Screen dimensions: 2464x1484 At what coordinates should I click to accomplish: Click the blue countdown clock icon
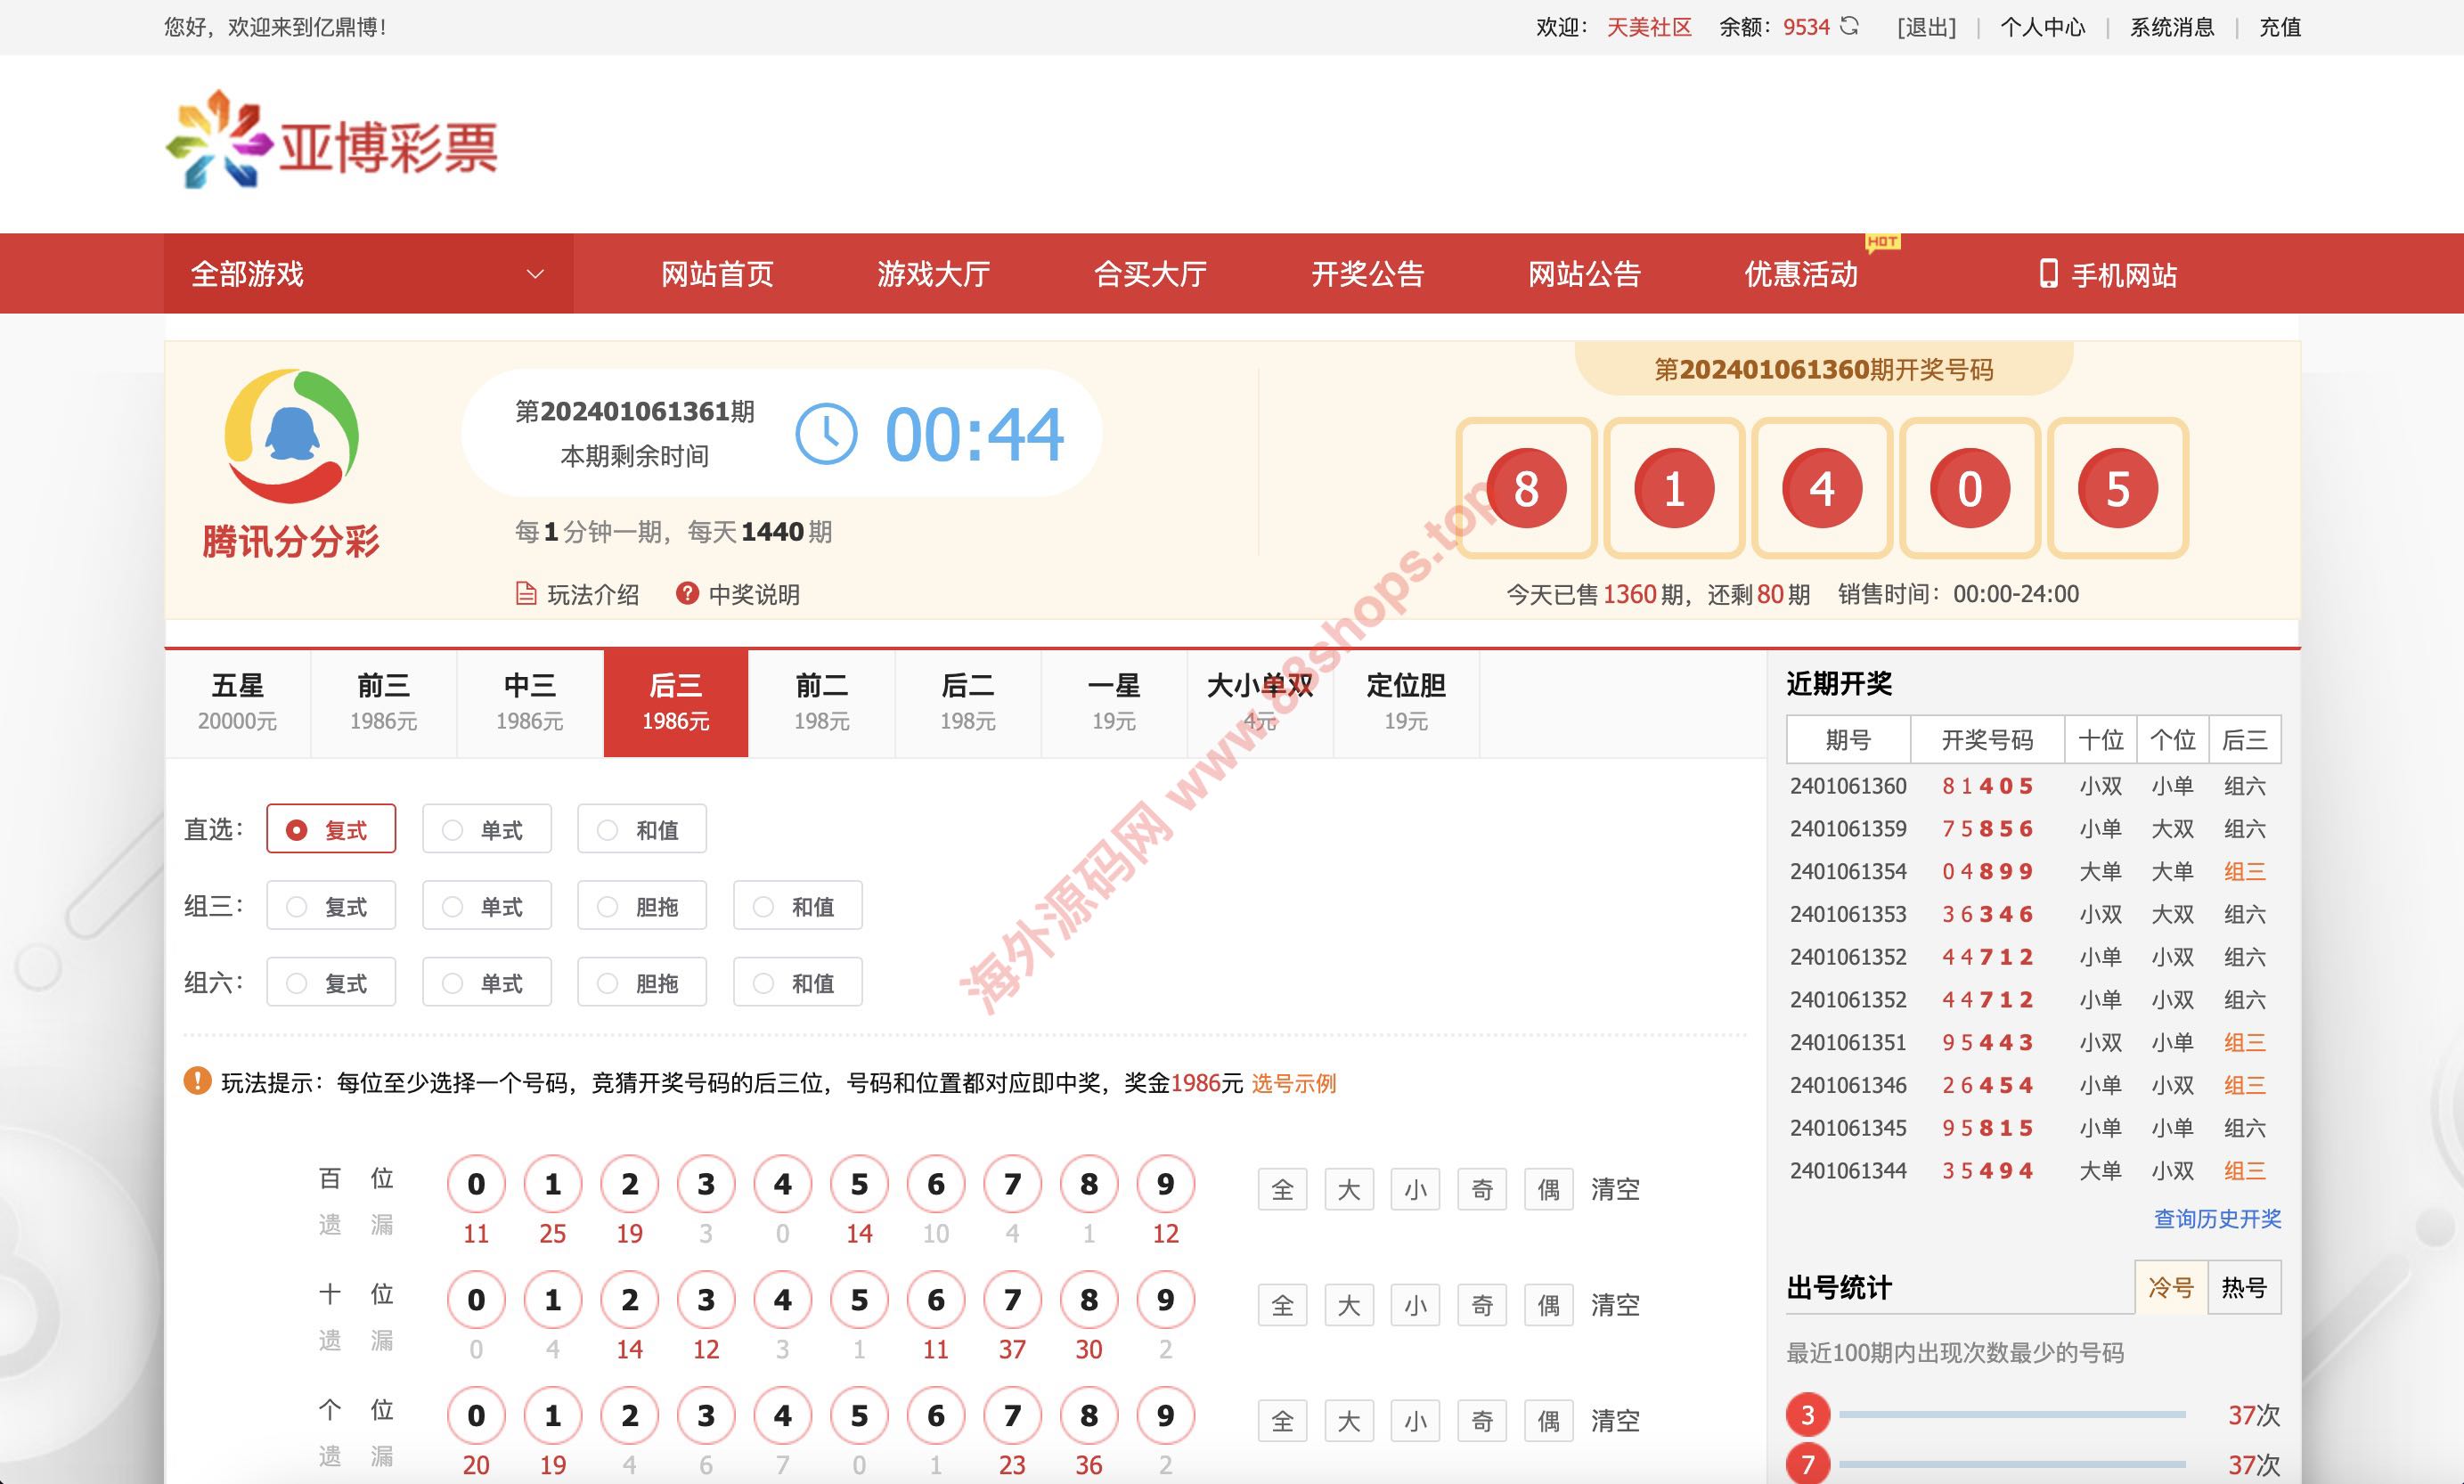click(x=826, y=434)
